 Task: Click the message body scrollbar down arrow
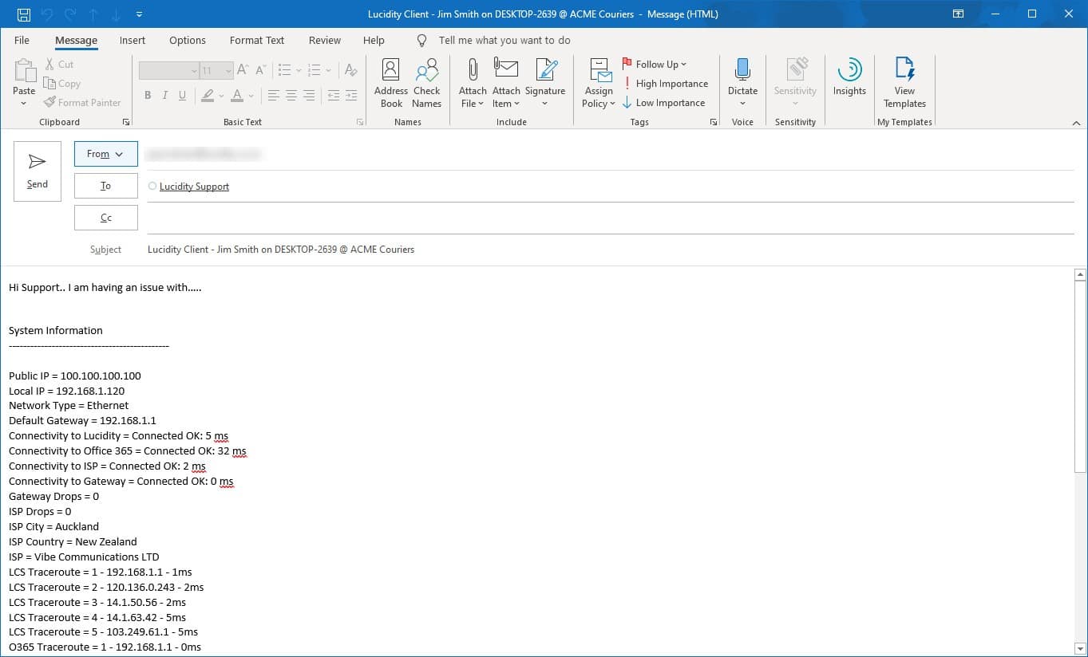coord(1081,648)
